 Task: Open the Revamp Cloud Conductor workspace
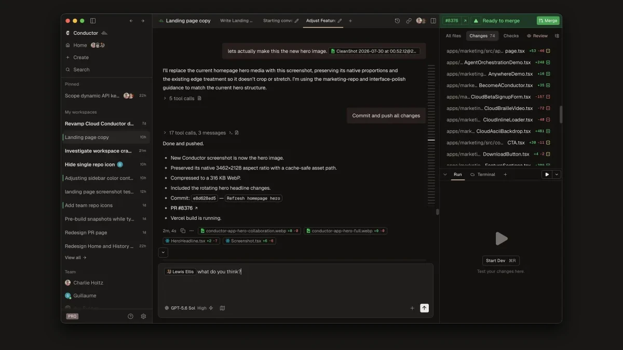pyautogui.click(x=106, y=124)
